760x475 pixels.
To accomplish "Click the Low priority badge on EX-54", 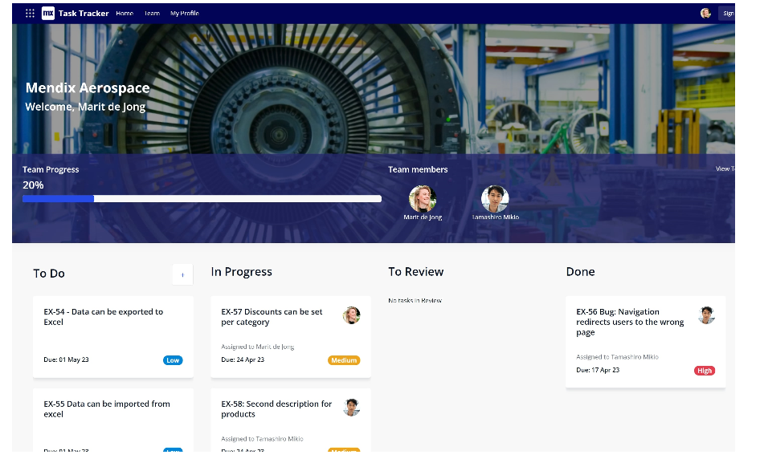I will (x=173, y=360).
